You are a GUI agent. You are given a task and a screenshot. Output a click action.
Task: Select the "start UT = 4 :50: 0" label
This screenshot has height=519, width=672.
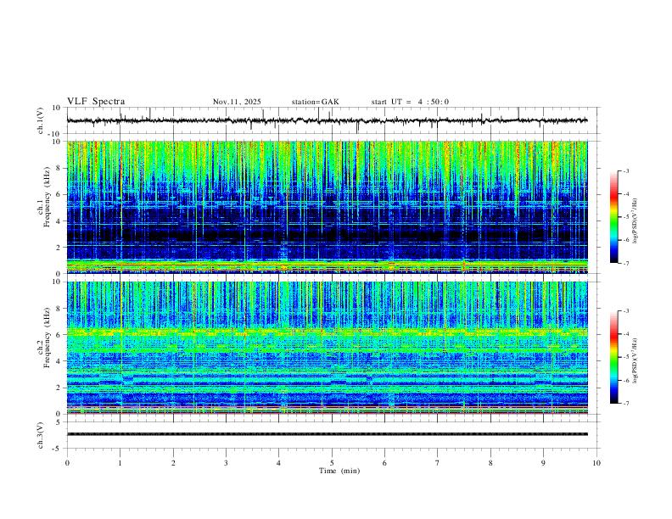(410, 102)
